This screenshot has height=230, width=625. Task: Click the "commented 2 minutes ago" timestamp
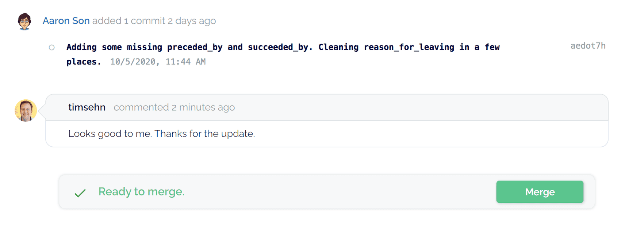click(174, 107)
